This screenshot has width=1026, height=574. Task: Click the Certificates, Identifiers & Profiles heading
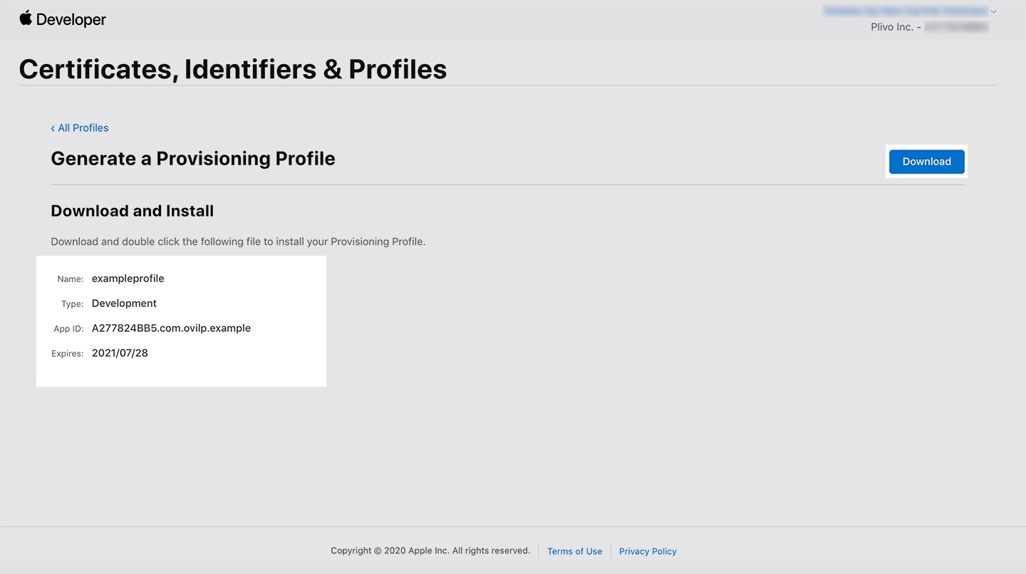(233, 69)
